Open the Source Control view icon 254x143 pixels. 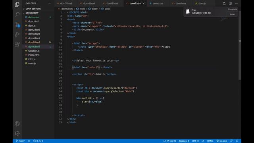click(17, 25)
